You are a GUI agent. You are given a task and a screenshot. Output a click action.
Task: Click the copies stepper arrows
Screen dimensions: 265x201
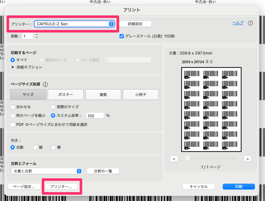[36, 36]
